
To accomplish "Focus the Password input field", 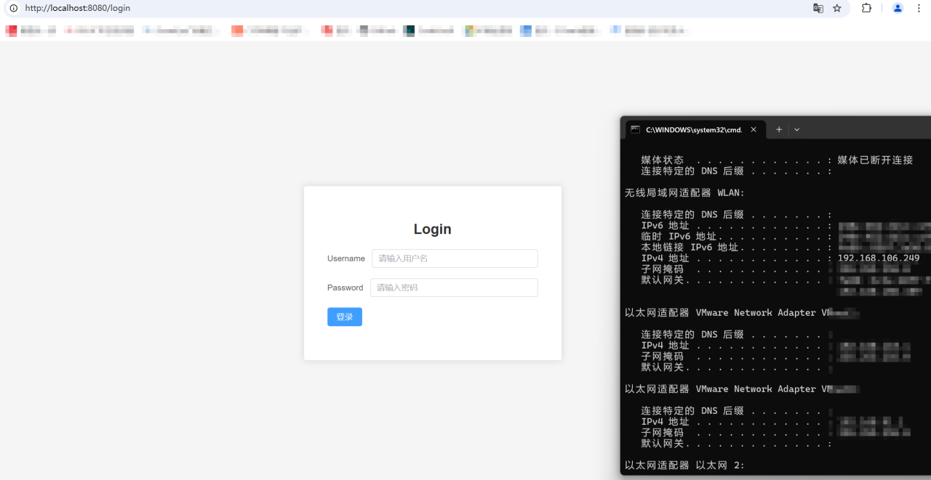I will [454, 288].
